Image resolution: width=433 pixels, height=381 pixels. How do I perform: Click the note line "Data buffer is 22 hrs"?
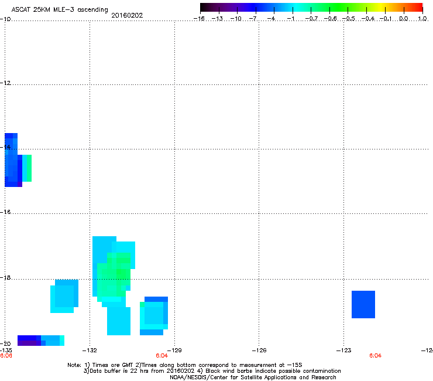coord(119,371)
